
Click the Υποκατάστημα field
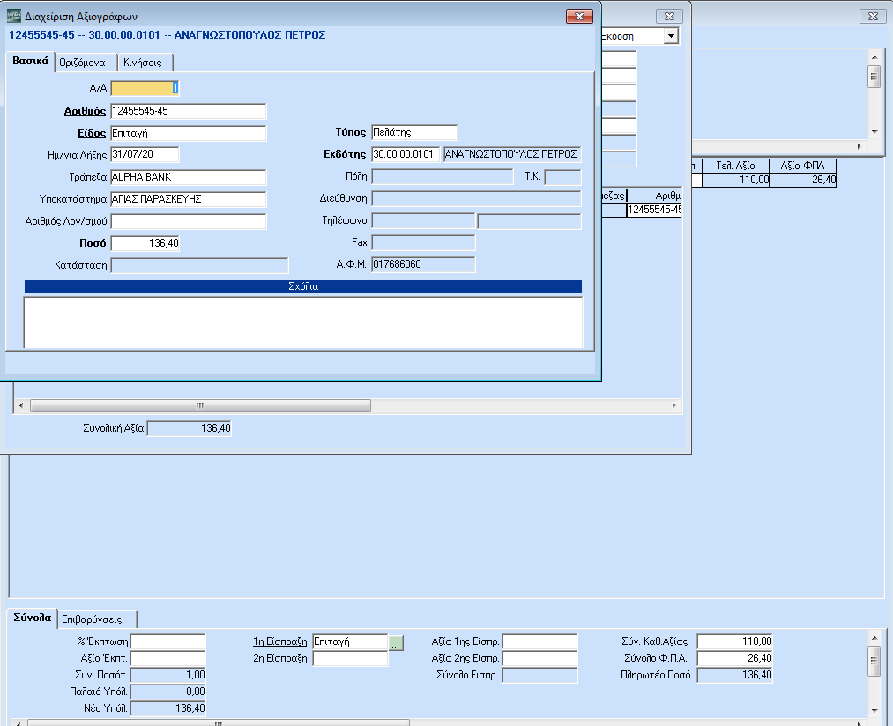[x=189, y=199]
